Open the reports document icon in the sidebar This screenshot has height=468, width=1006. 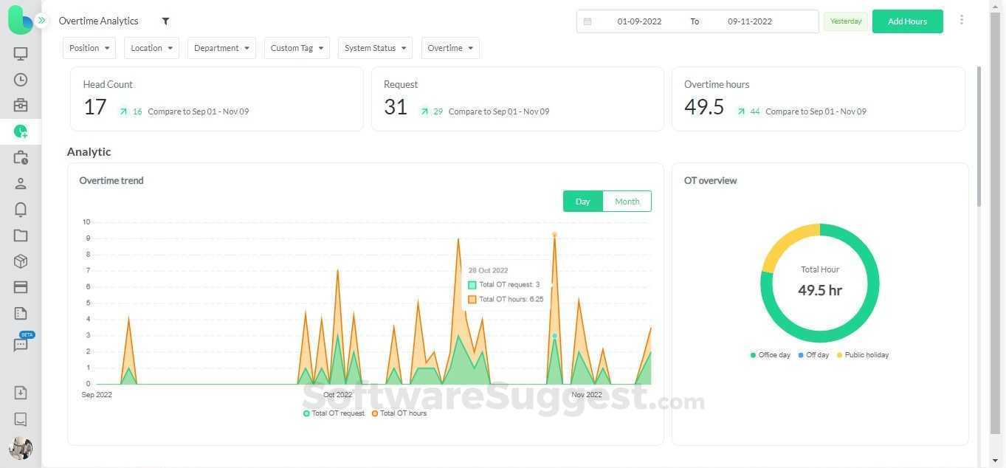coord(20,313)
